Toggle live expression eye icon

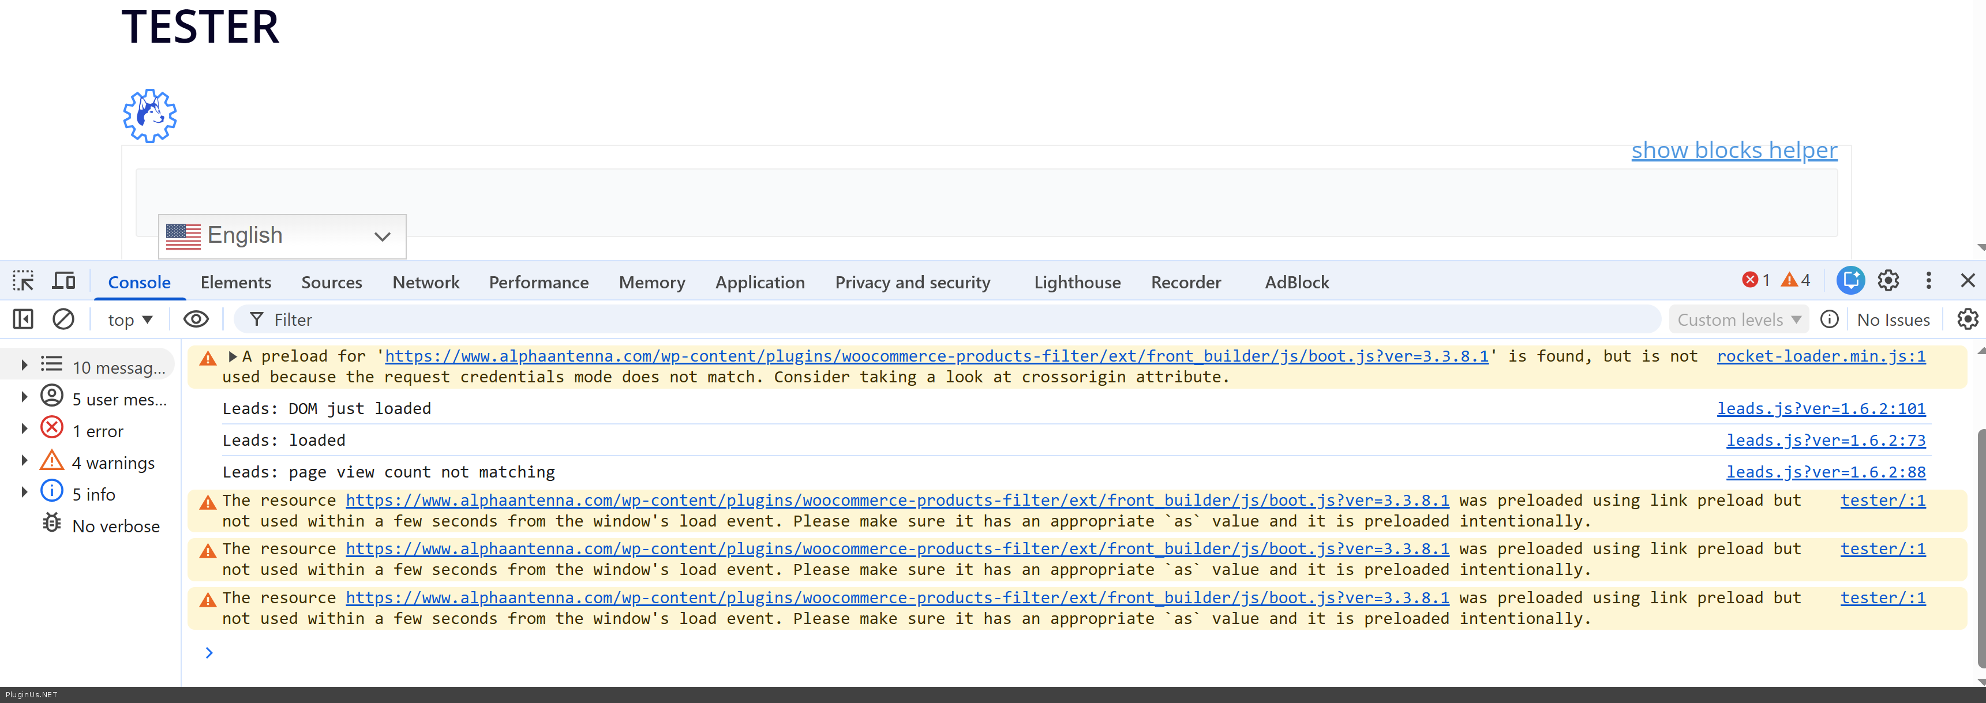[x=196, y=319]
